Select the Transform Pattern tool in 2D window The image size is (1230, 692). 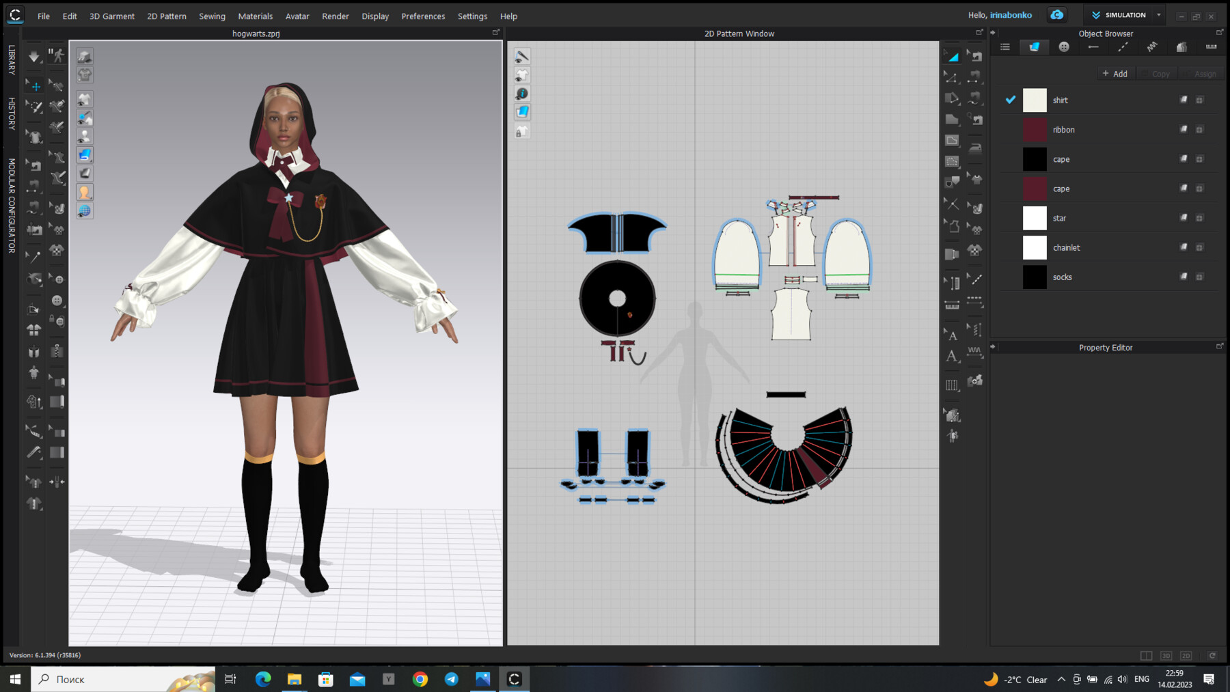pos(953,58)
